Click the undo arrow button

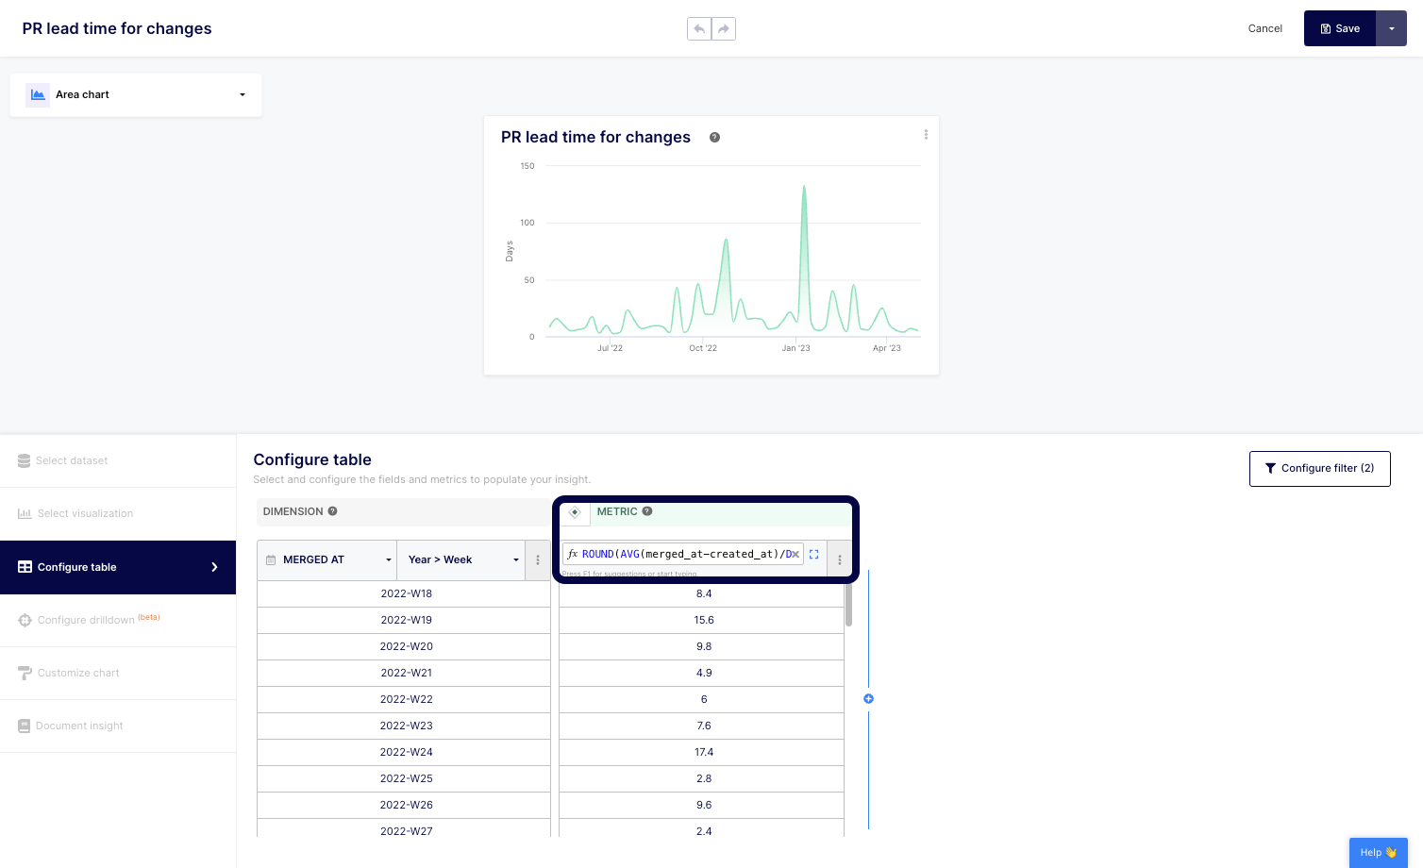pyautogui.click(x=699, y=29)
